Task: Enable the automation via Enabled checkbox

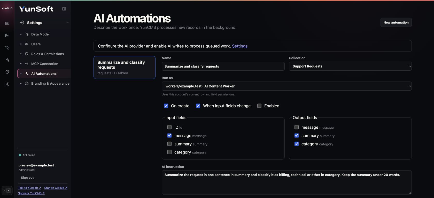Action: [x=259, y=106]
